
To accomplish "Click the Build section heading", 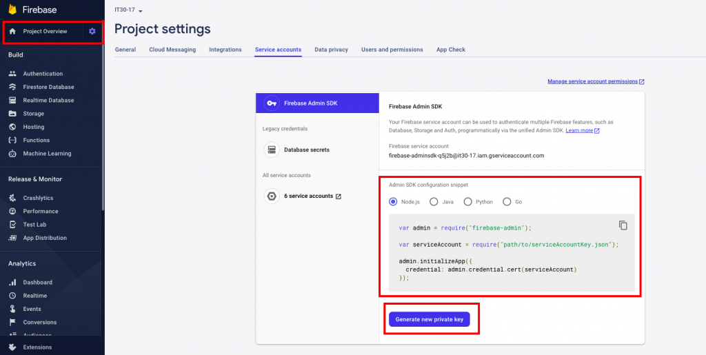I will click(15, 55).
